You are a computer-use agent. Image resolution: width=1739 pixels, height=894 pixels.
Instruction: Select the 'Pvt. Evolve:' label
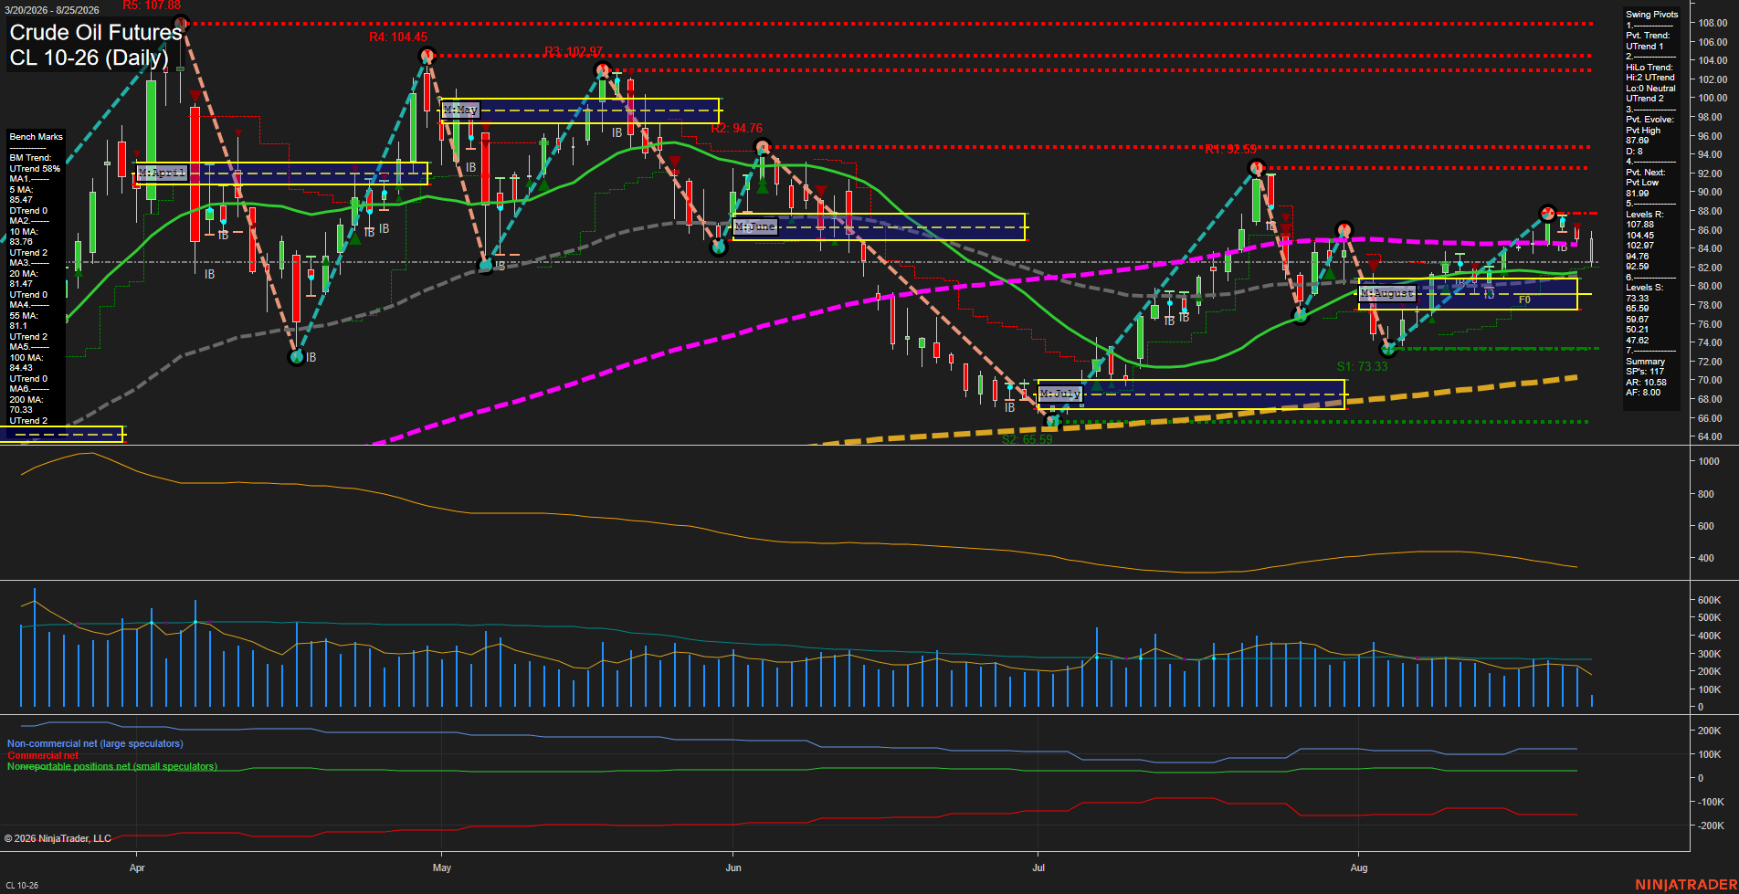[1650, 120]
